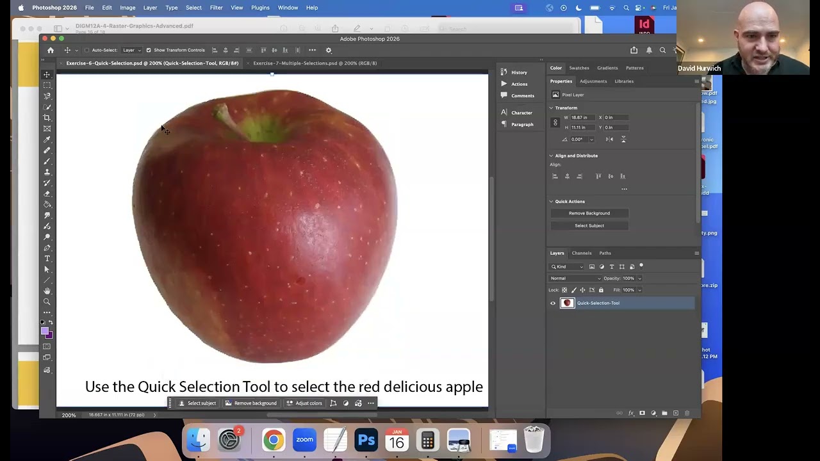This screenshot has height=461, width=820.
Task: Select the Move tool in the toolbar
Action: click(x=47, y=74)
